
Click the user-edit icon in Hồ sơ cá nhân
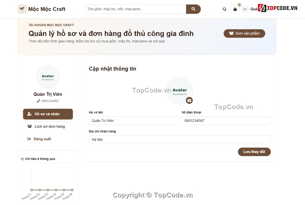30,114
